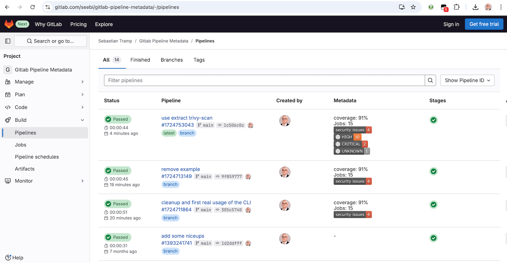This screenshot has height=263, width=507.
Task: Select the All pipelines tab
Action: coord(112,60)
